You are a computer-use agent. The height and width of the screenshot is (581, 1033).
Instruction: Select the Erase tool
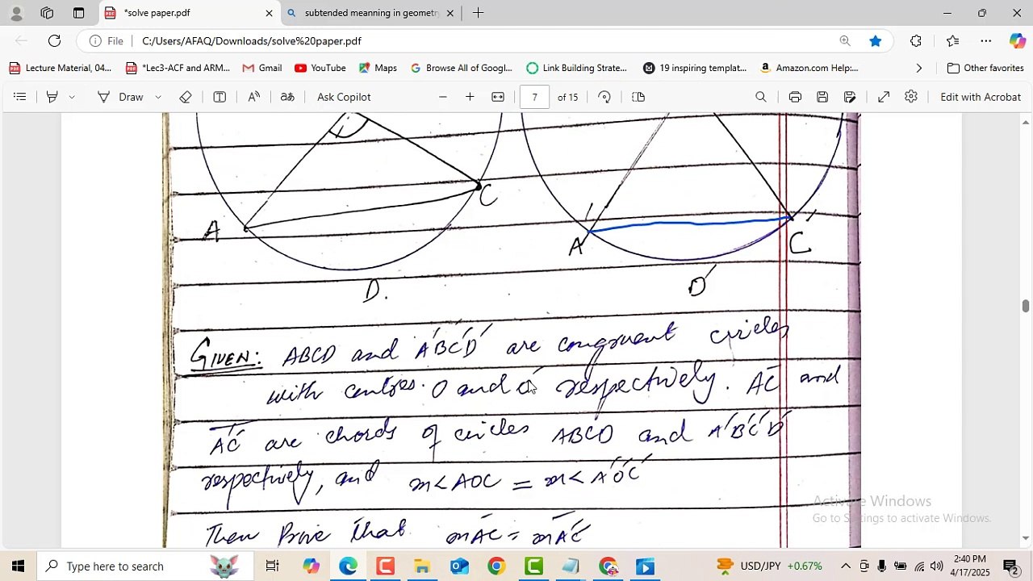click(x=186, y=97)
